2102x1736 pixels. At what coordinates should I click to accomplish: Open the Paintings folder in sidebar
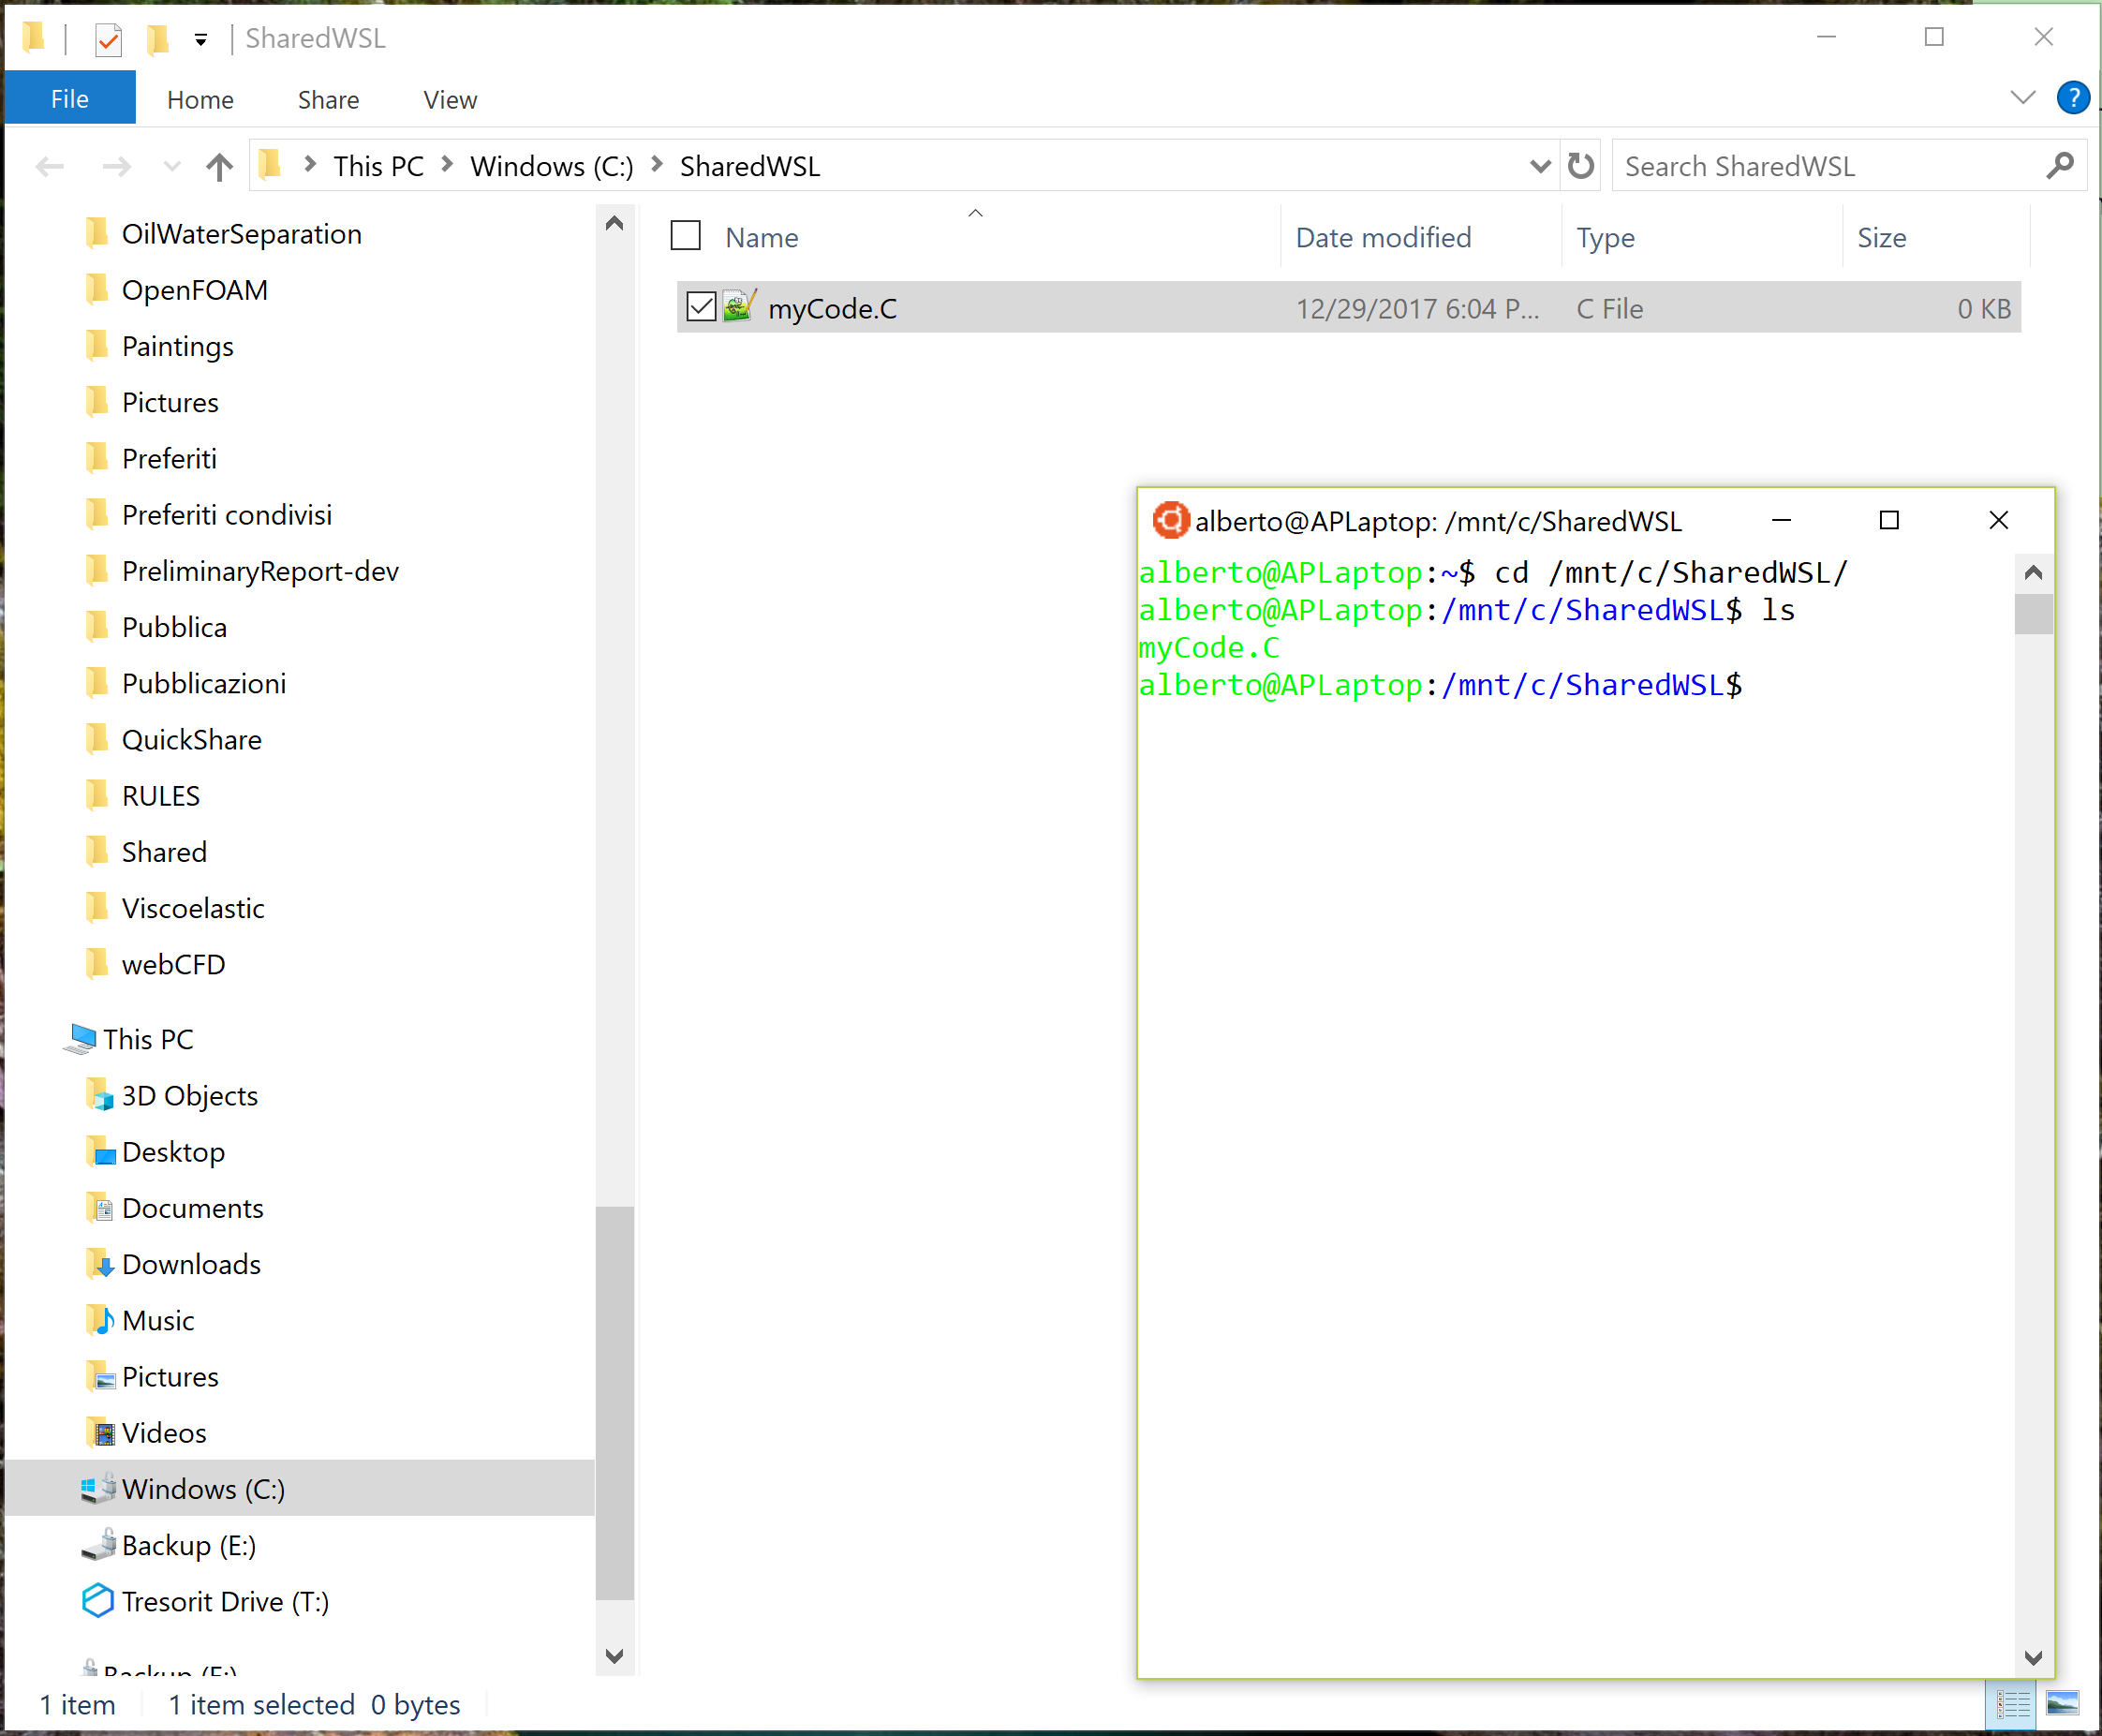click(178, 346)
